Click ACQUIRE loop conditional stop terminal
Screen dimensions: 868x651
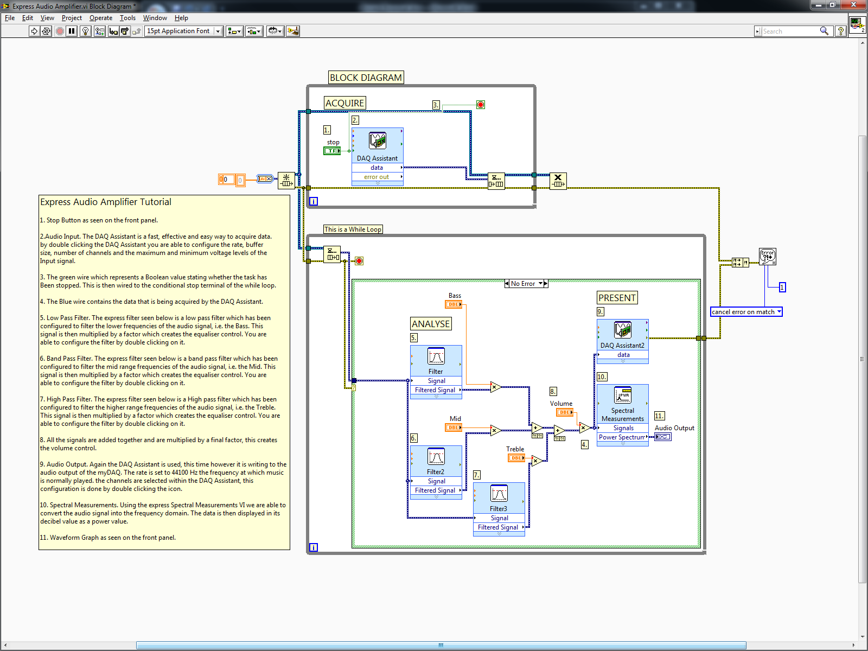point(481,105)
